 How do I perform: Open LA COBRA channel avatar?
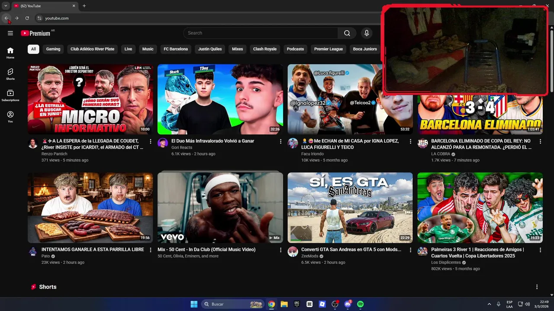pos(423,143)
